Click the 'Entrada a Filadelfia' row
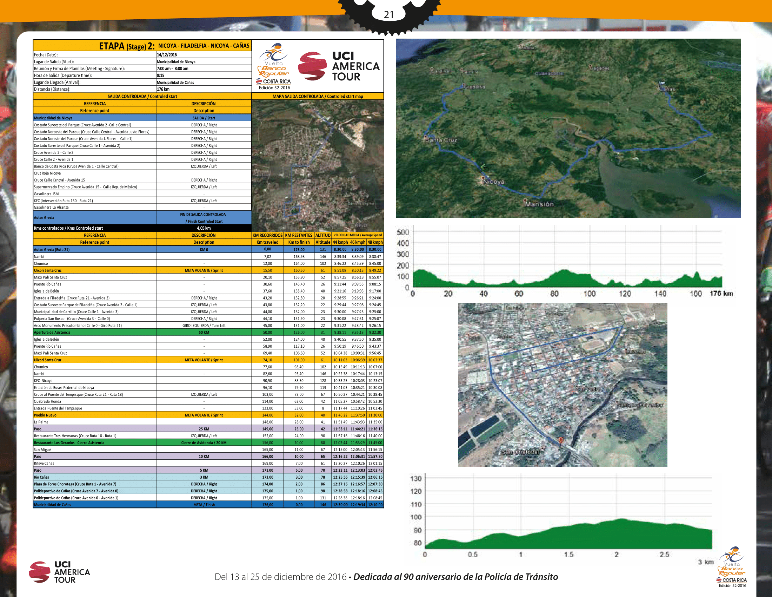 coord(208,298)
